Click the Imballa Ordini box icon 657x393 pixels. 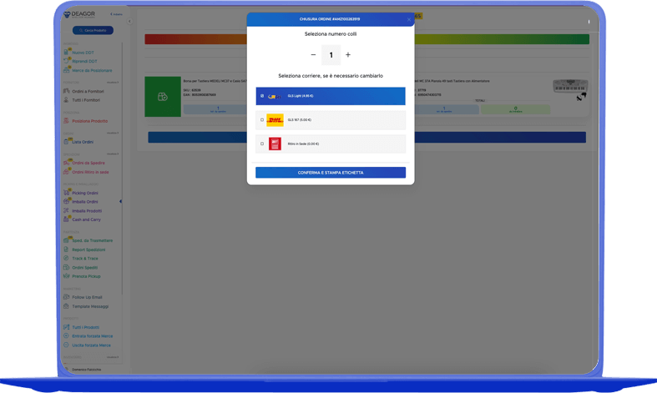tap(66, 202)
